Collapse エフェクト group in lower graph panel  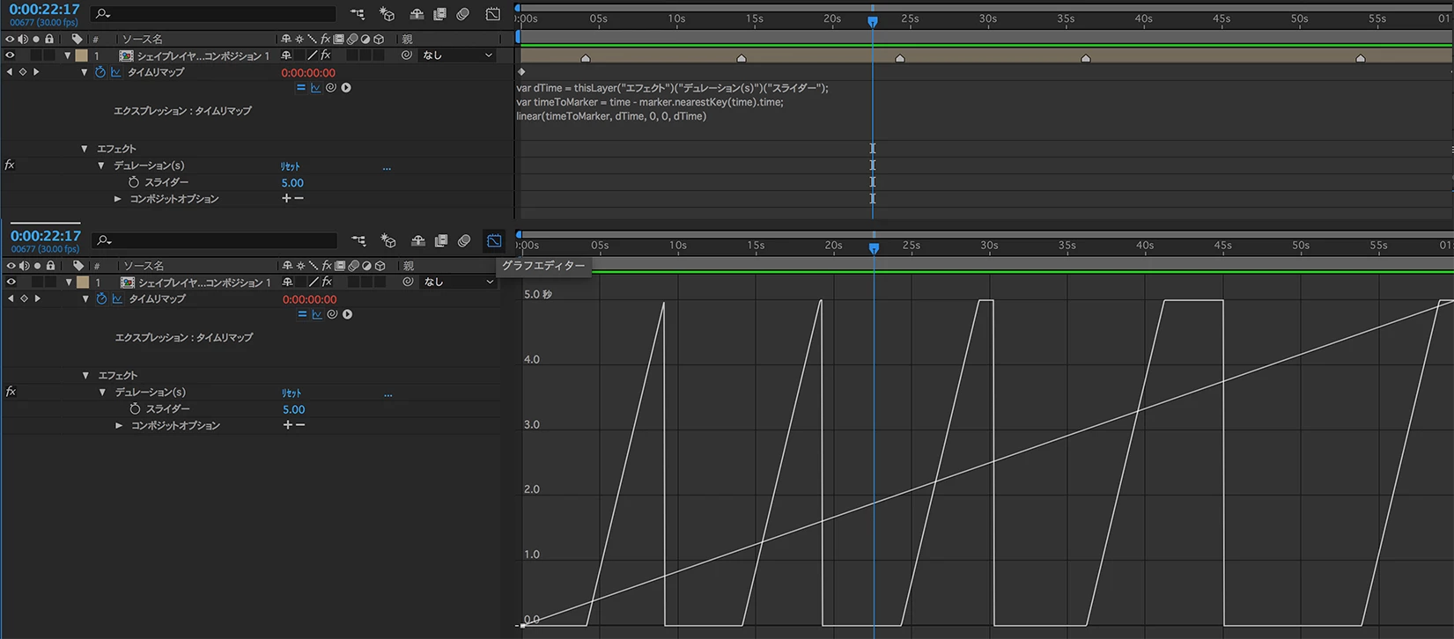pyautogui.click(x=85, y=375)
